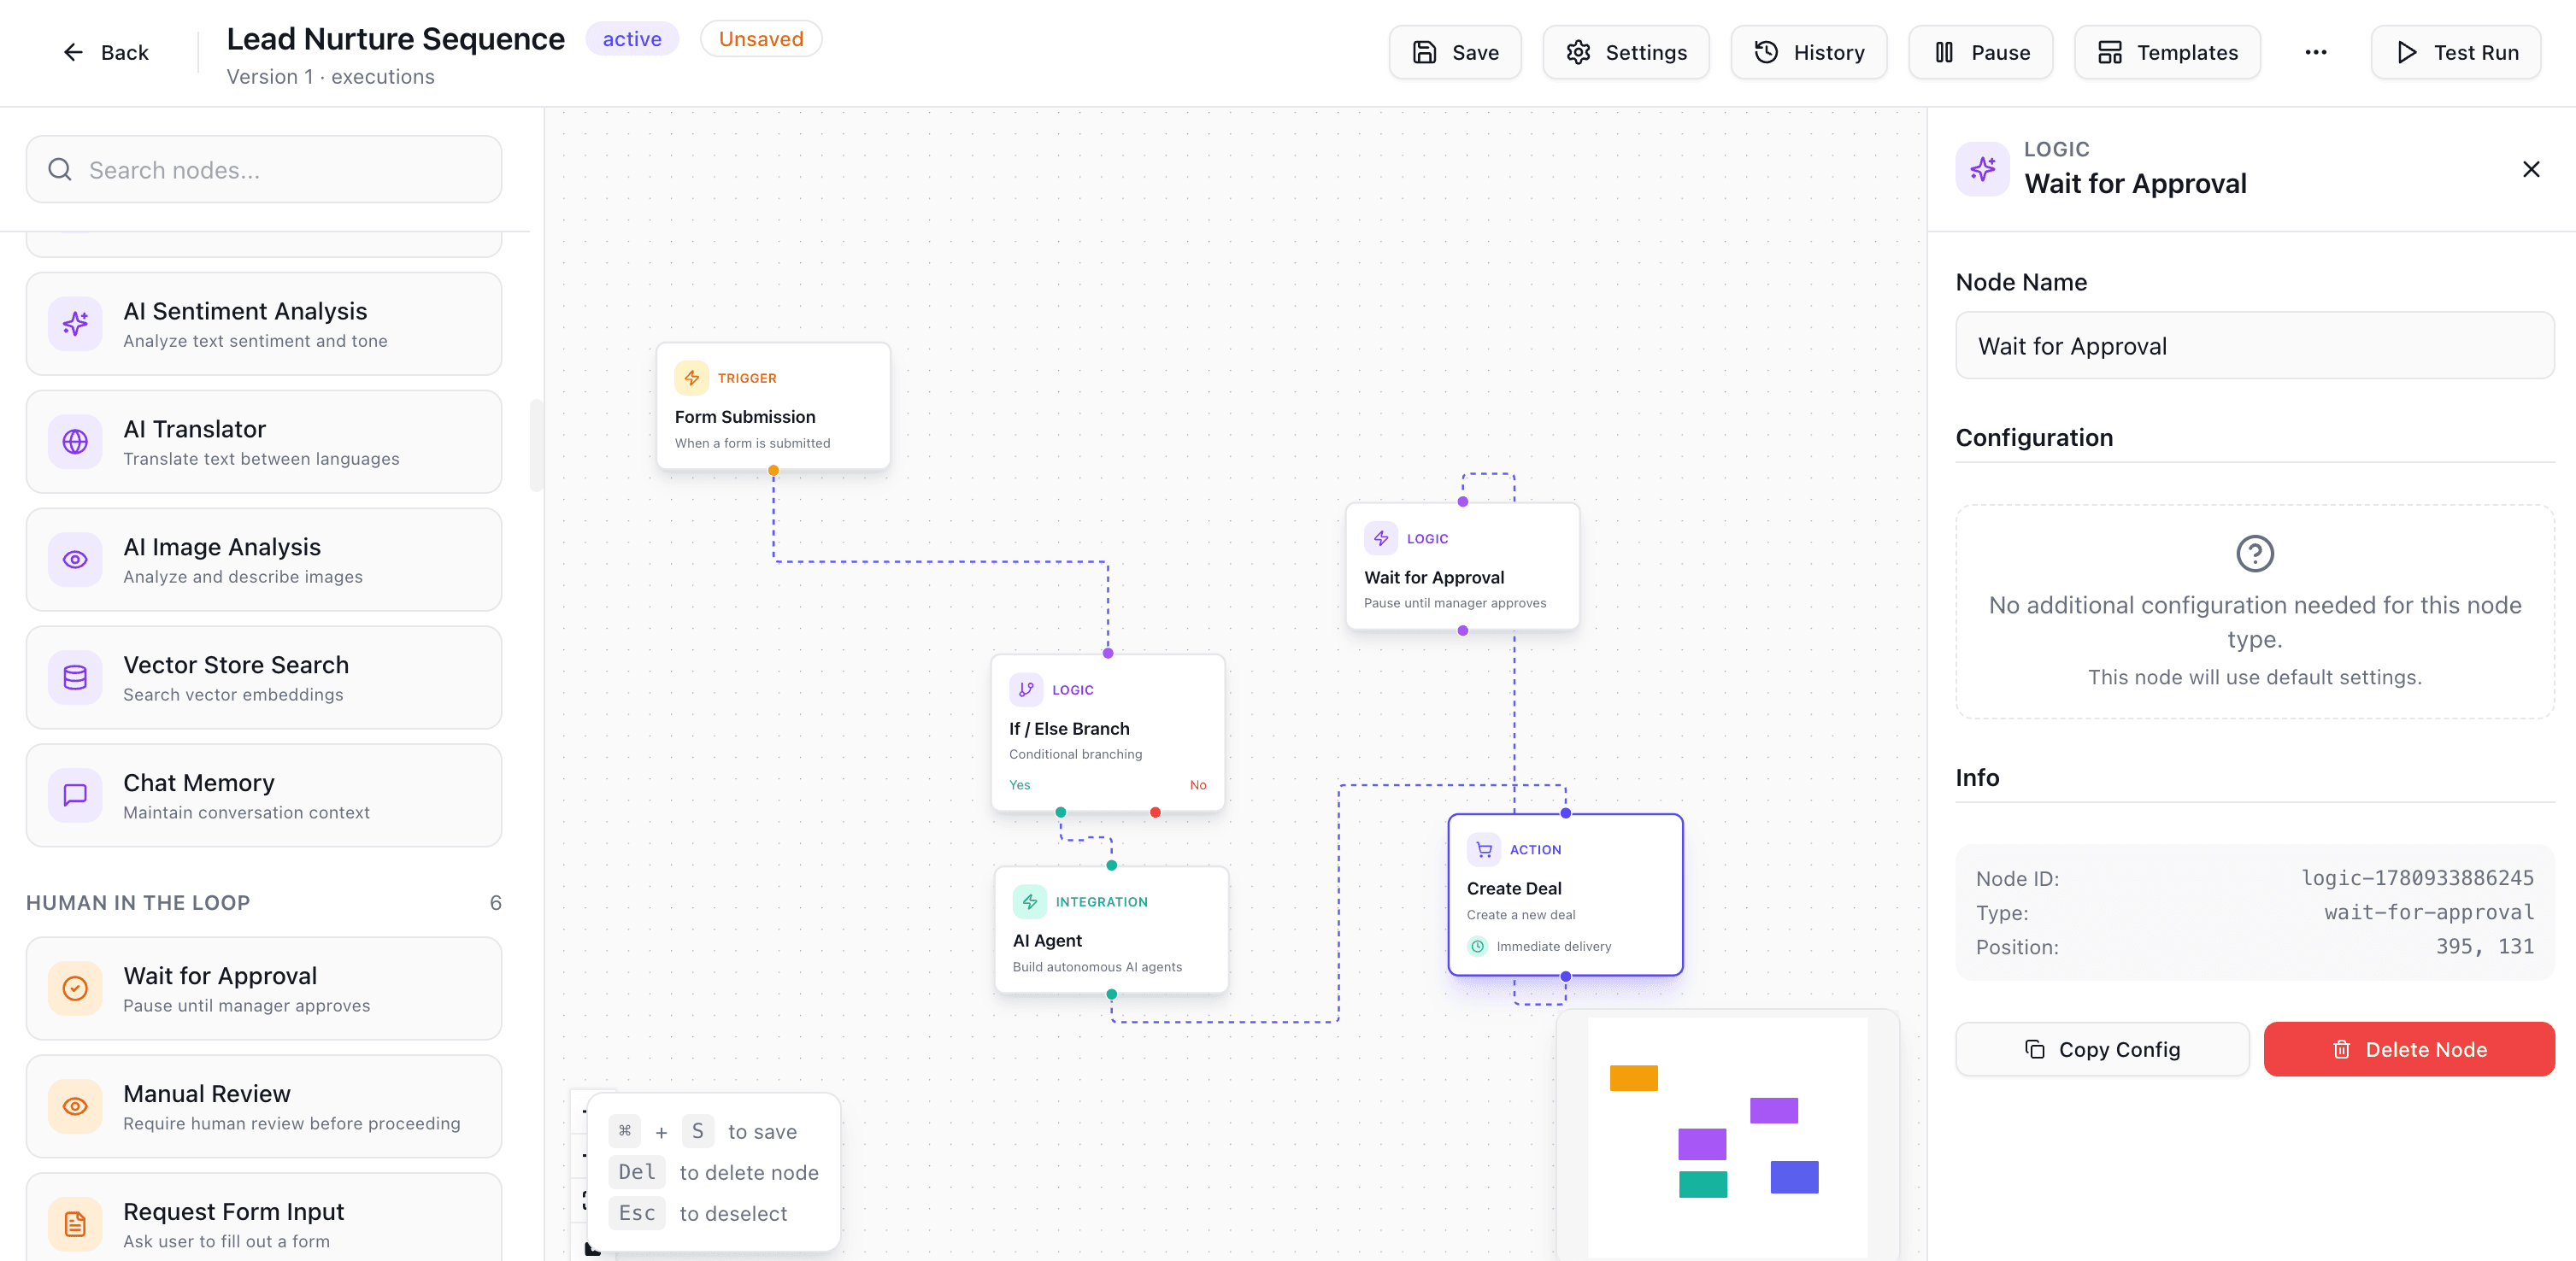Viewport: 2576px width, 1261px height.
Task: Click the Vector Store Search database icon
Action: point(75,677)
